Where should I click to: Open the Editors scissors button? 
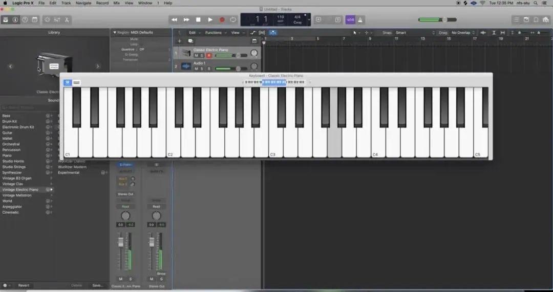(x=67, y=20)
